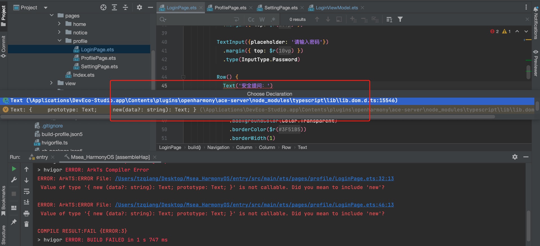Expand the view folder

pyautogui.click(x=51, y=83)
